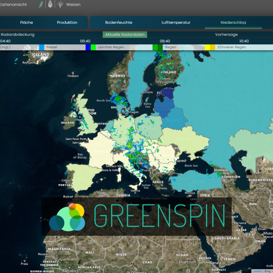Viewport: 273px width, 273px height.
Task: Click the NIGER country label
Action: point(121,254)
